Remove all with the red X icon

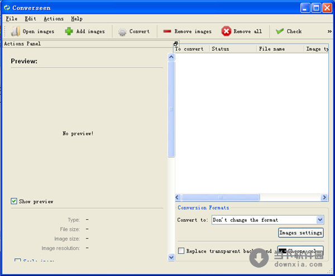pos(226,31)
